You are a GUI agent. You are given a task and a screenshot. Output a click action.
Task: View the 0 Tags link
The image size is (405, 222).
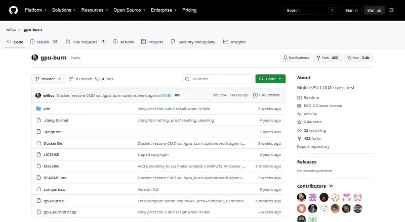[x=104, y=79]
